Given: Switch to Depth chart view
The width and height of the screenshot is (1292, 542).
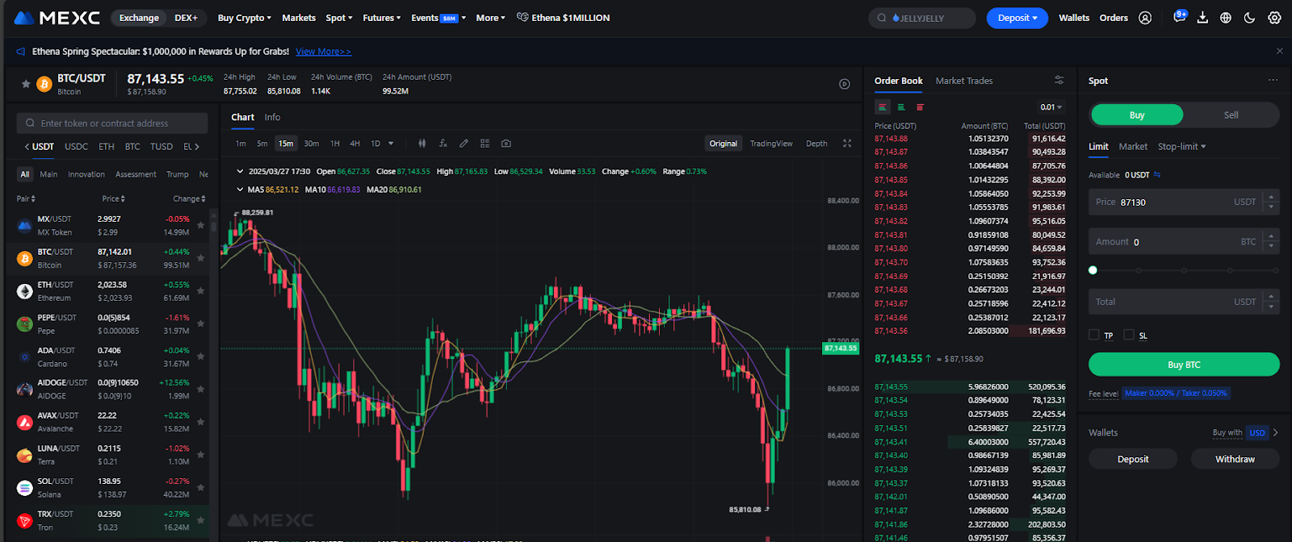Looking at the screenshot, I should coord(816,144).
